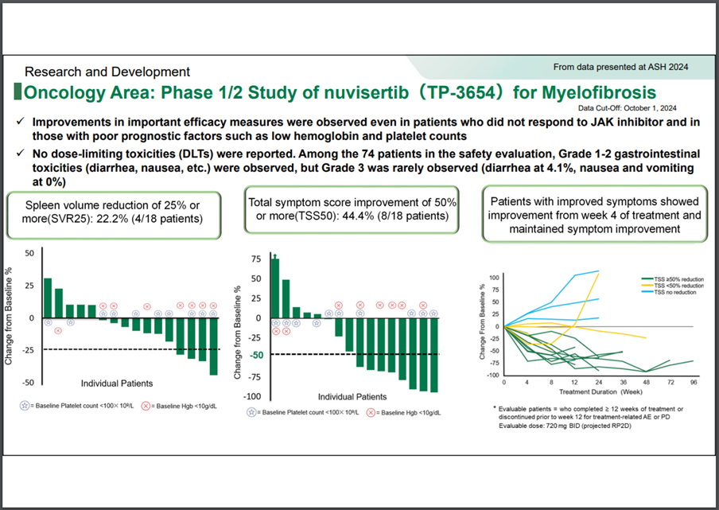Select the SVR25 22.2% result box

pos(115,213)
